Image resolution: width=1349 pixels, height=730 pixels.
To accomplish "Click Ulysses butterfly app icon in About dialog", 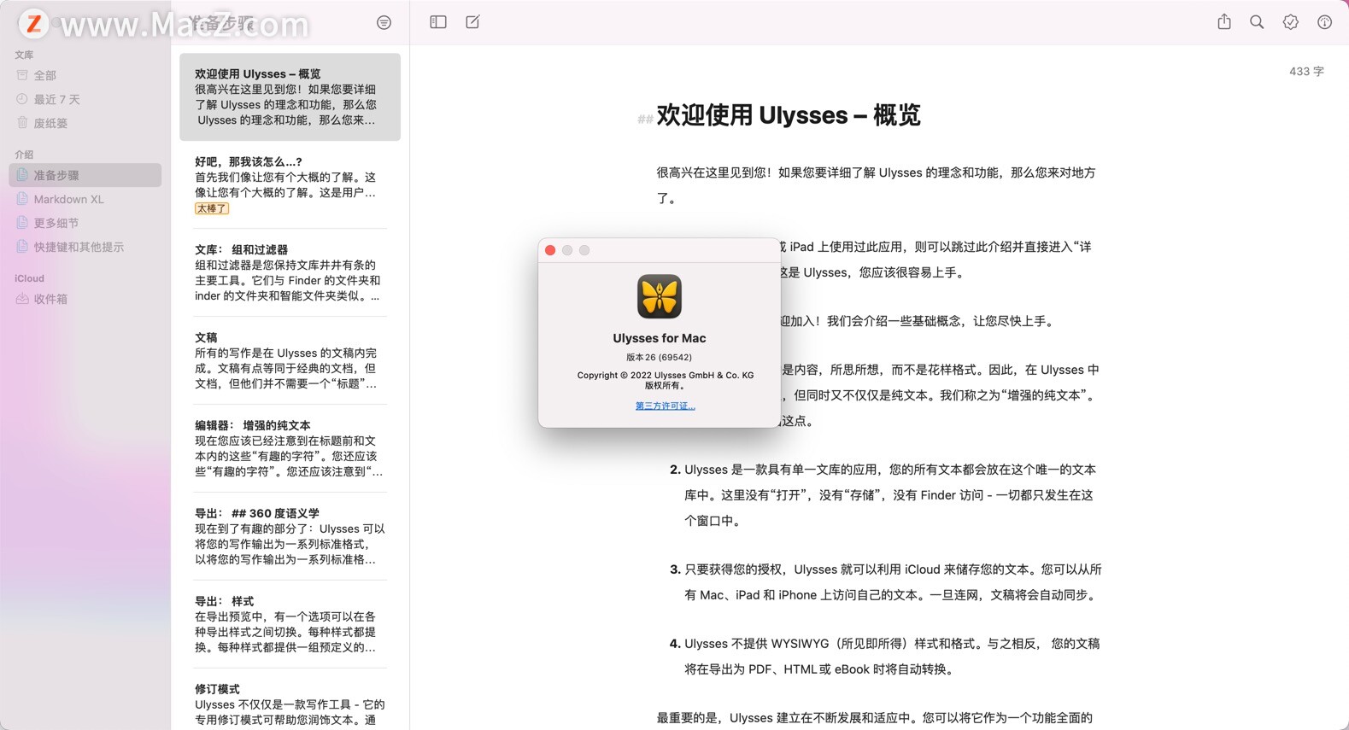I will [660, 296].
